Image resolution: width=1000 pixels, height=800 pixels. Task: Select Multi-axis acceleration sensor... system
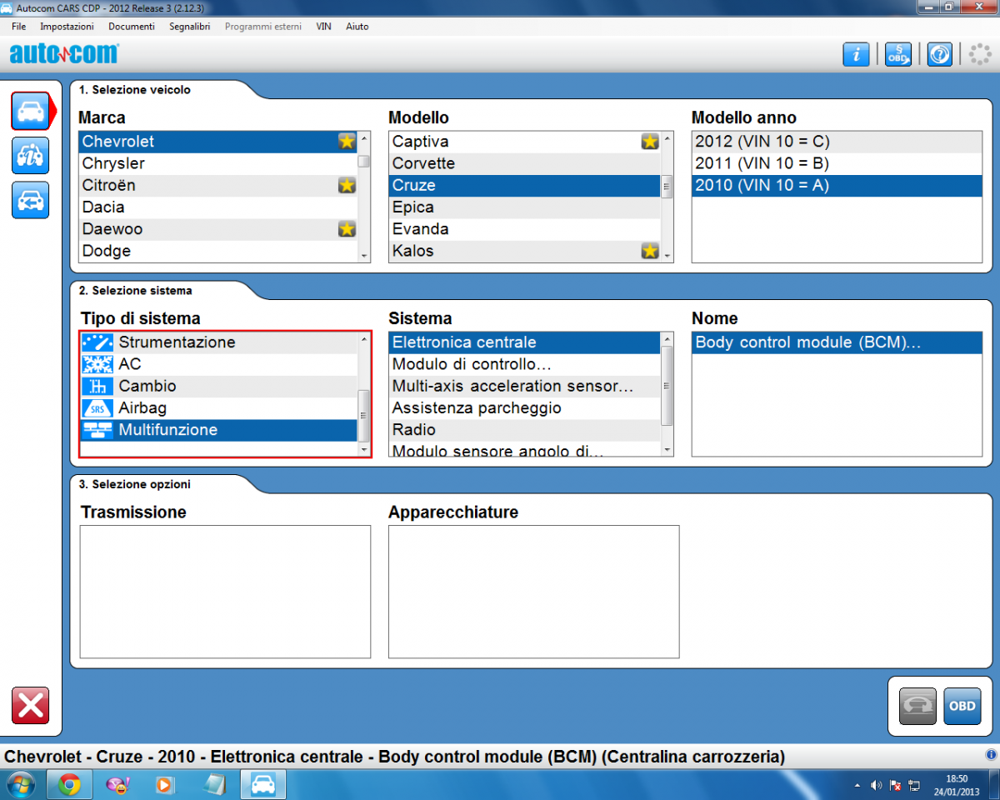525,386
